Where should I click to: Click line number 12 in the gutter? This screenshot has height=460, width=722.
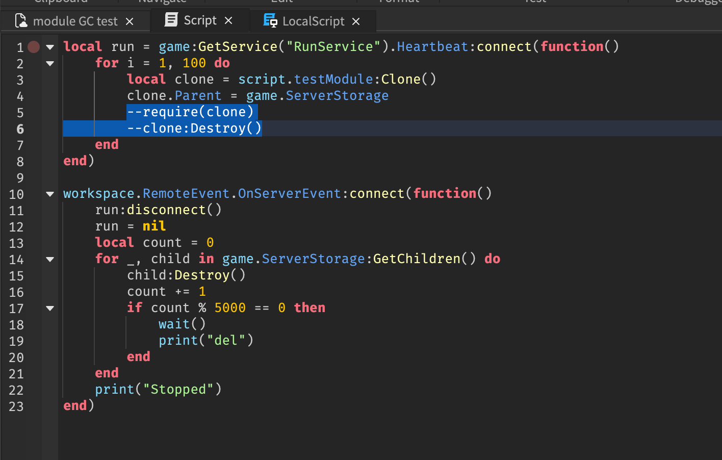16,226
